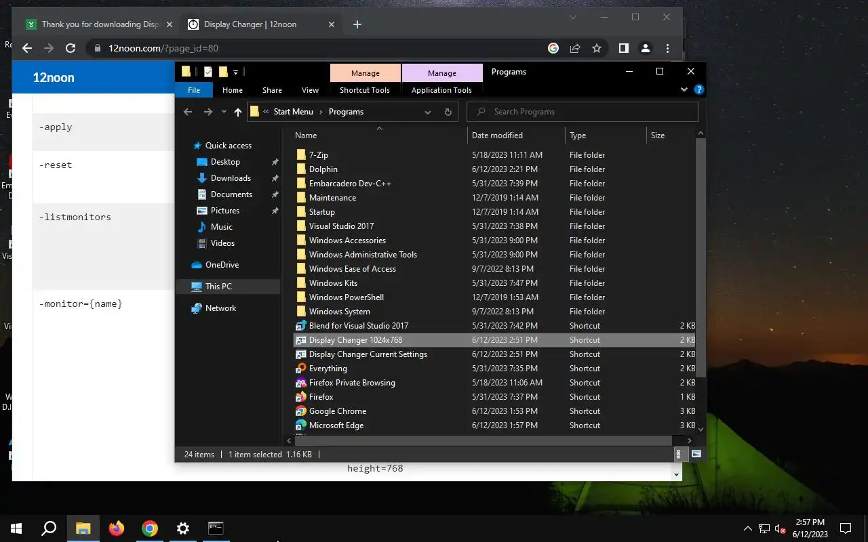Click the Everything shortcut icon
Screen dimensions: 868x542
301,369
